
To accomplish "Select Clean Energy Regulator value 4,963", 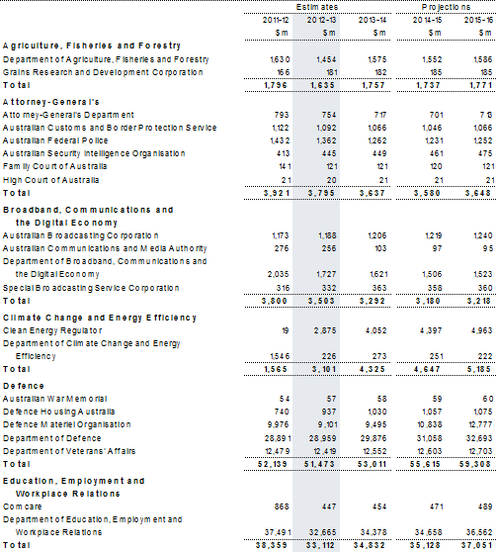I will pyautogui.click(x=481, y=330).
